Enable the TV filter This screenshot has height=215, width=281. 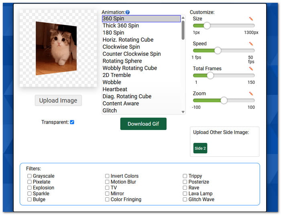coord(107,188)
